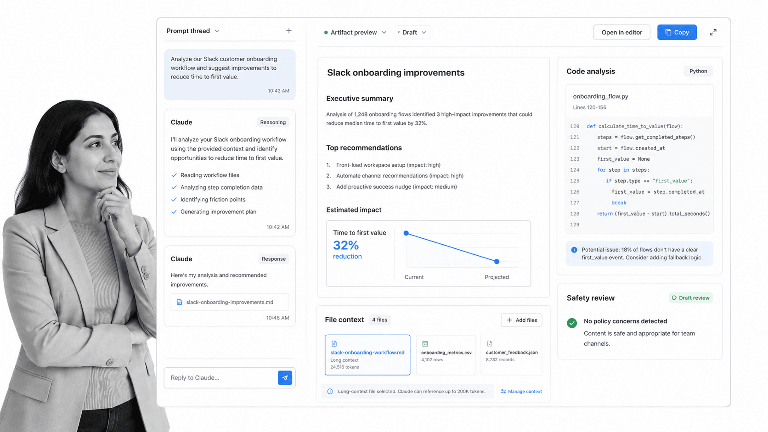Click Front-load workspace setup recommendation
Image resolution: width=768 pixels, height=432 pixels.
388,165
